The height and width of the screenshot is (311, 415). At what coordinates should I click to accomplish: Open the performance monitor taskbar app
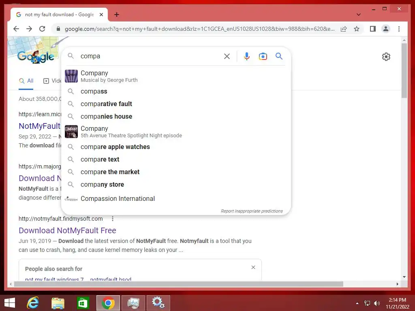coord(133,303)
